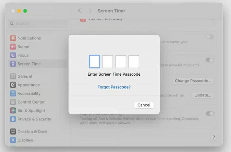Click the Accessibility icon in sidebar
The width and height of the screenshot is (231, 152).
pyautogui.click(x=13, y=93)
